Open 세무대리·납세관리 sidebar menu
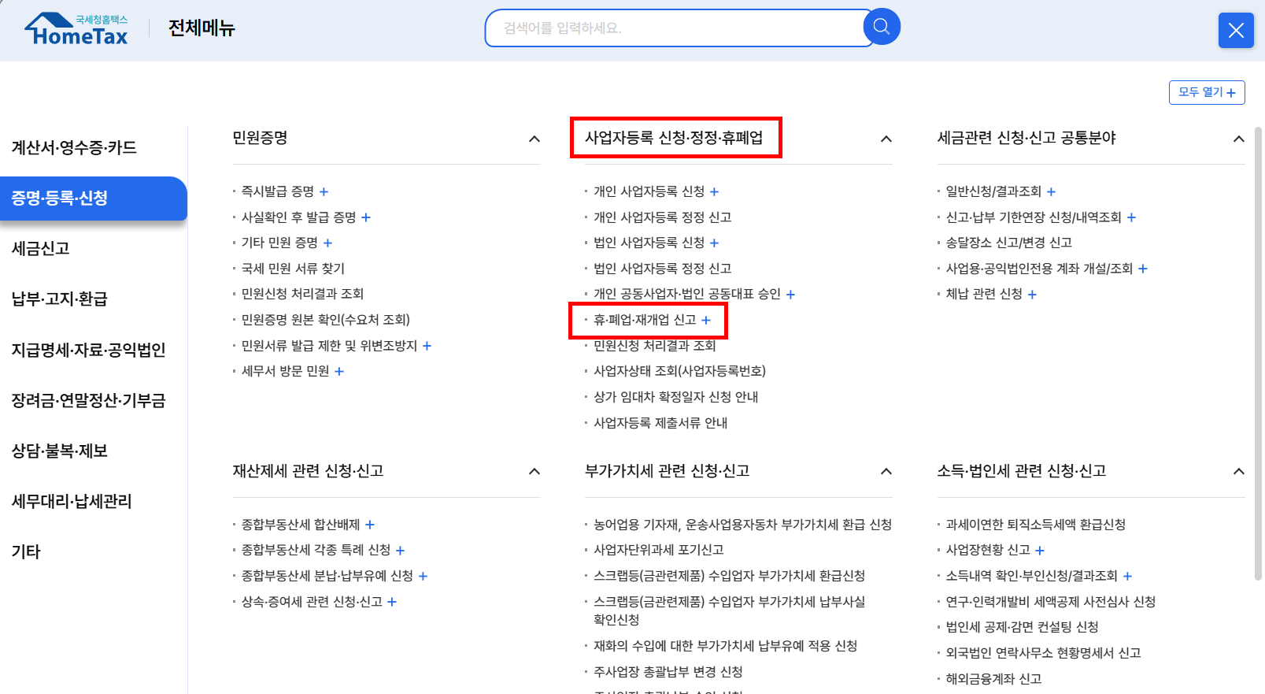 72,501
